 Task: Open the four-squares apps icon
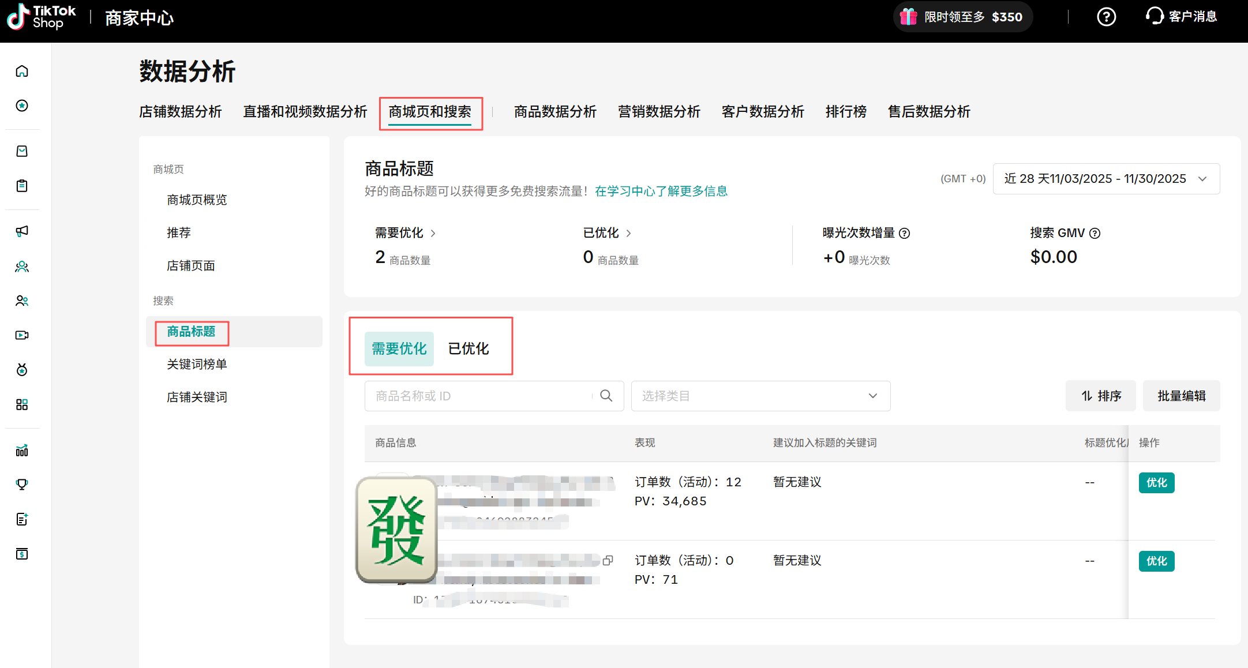(22, 404)
